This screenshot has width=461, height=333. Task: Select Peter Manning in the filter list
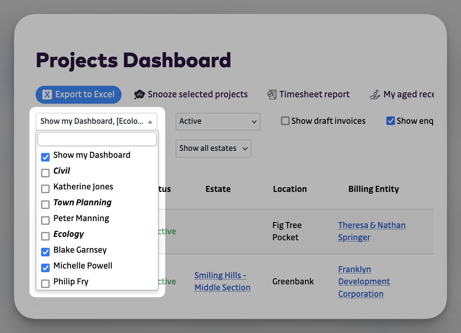tap(45, 220)
